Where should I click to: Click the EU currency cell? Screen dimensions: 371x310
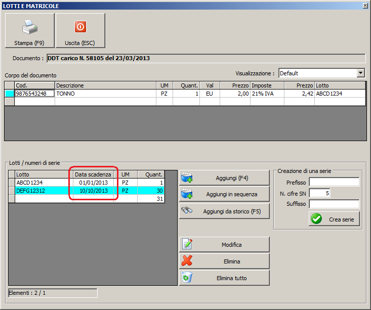(210, 94)
